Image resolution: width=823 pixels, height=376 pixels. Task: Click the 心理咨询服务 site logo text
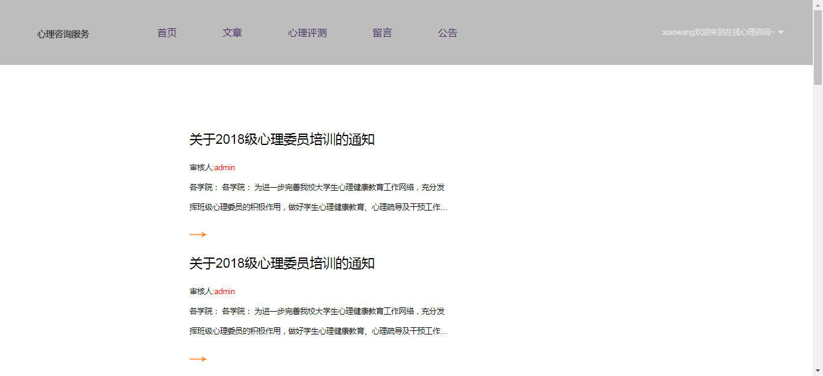(63, 34)
